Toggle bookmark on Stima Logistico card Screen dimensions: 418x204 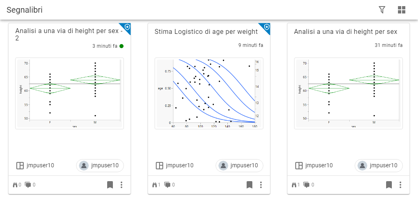coord(249,185)
